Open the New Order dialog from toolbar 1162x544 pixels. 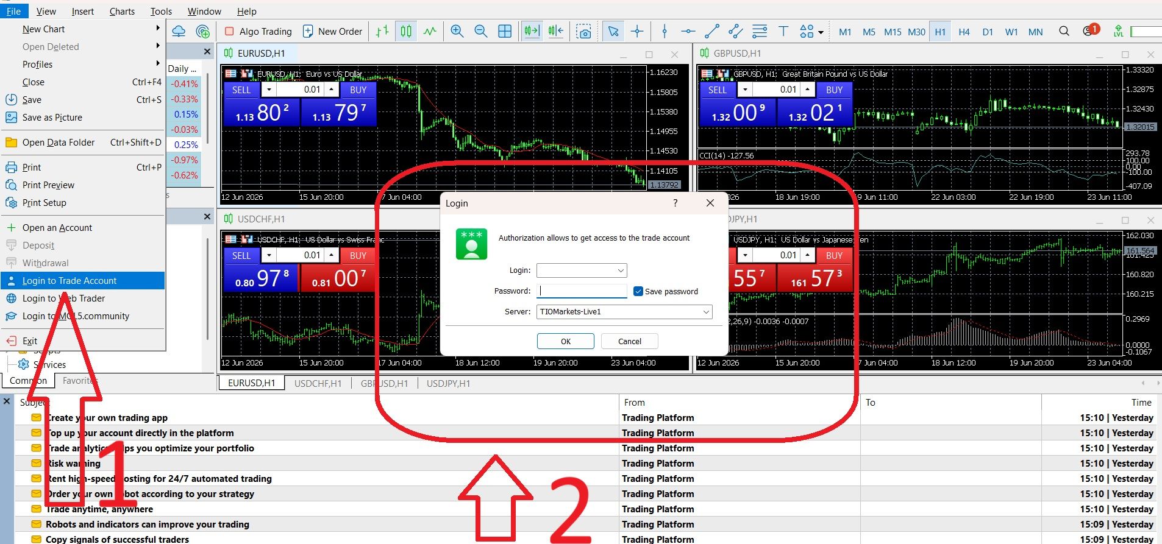(x=333, y=31)
